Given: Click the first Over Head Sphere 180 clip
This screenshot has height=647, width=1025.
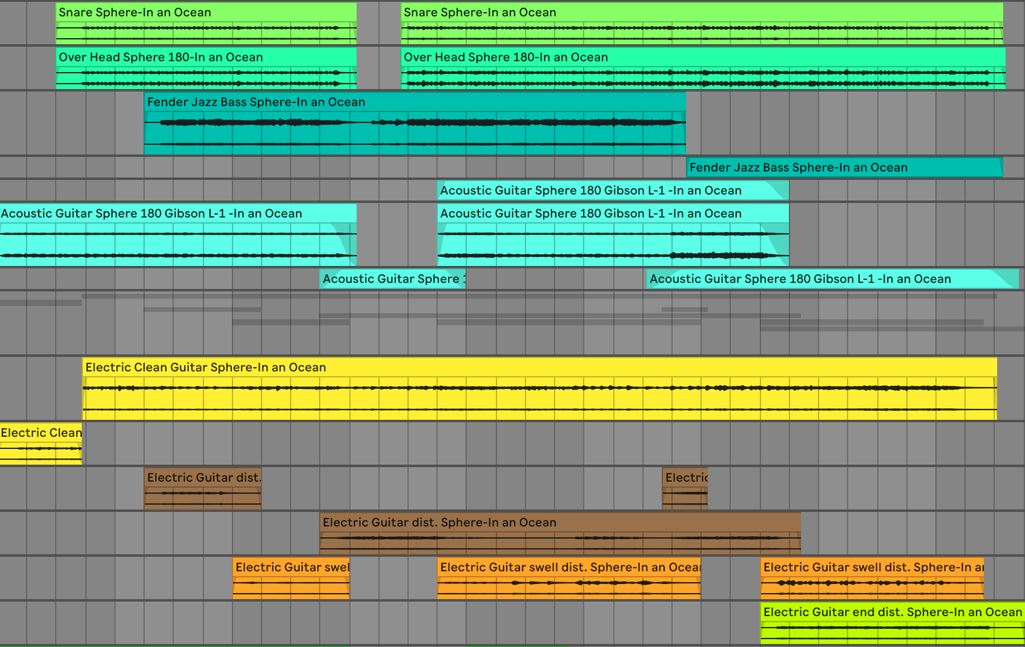Looking at the screenshot, I should pyautogui.click(x=206, y=68).
